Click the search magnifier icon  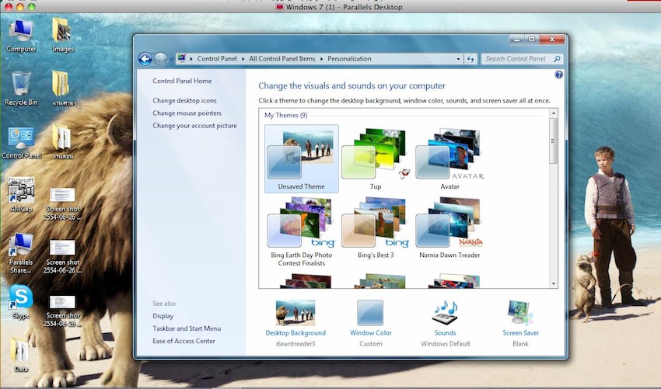[557, 59]
